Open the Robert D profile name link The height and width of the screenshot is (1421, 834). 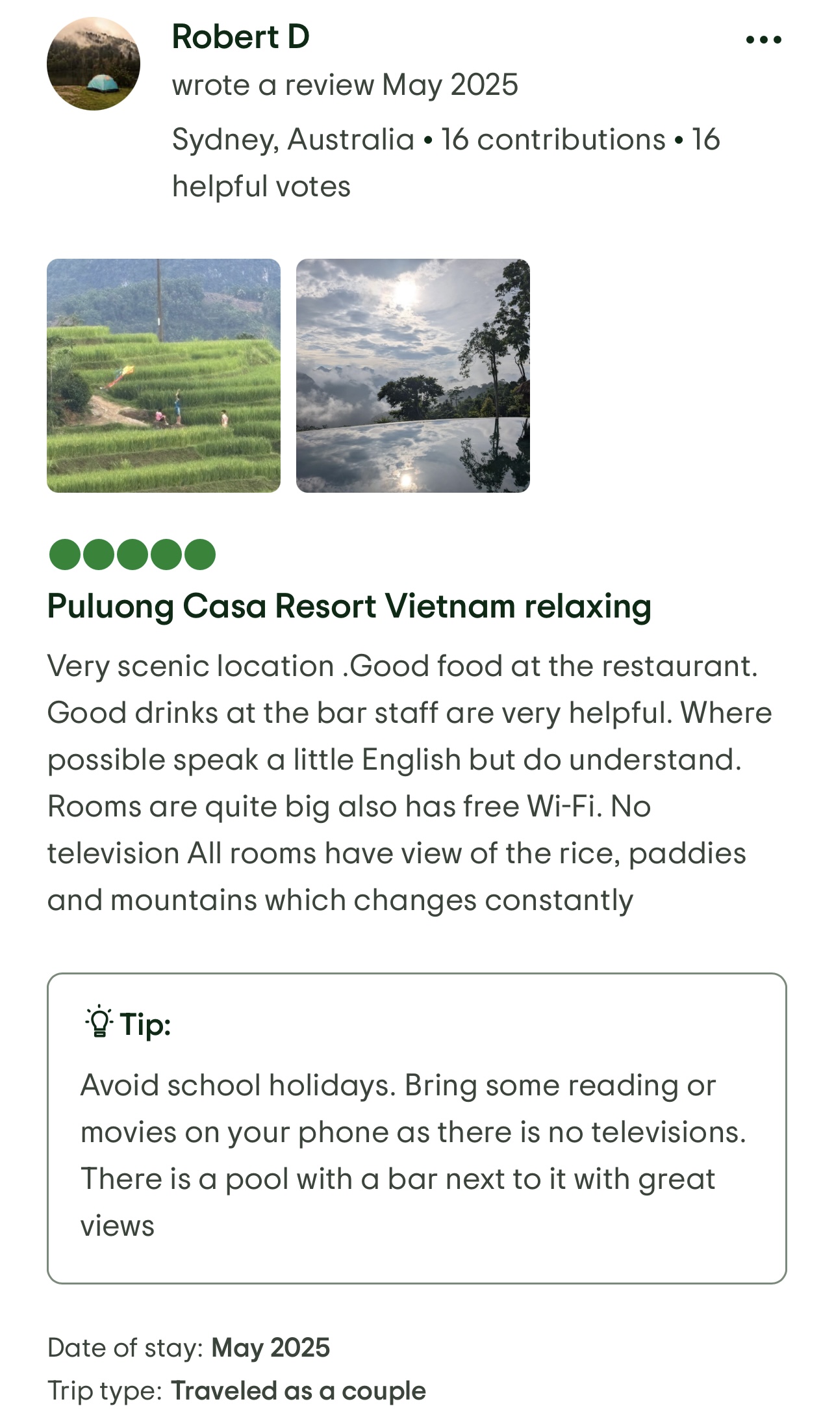pos(240,37)
